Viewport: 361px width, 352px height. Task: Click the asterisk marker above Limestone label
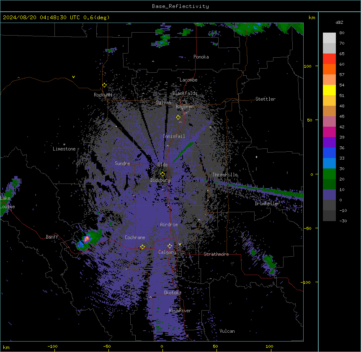[x=64, y=145]
